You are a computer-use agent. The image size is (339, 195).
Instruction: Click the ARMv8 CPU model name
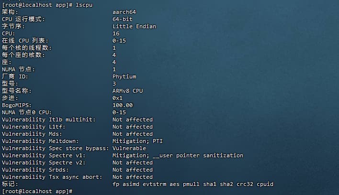127,91
